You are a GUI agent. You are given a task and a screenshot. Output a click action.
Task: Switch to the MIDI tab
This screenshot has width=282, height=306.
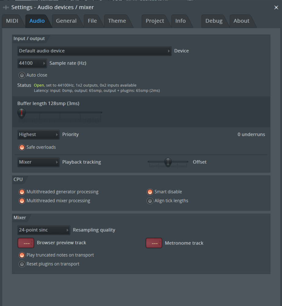pos(12,21)
